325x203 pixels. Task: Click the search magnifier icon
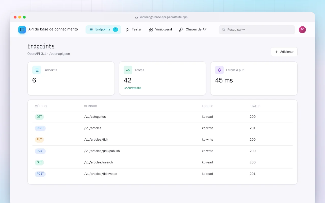[x=224, y=30]
